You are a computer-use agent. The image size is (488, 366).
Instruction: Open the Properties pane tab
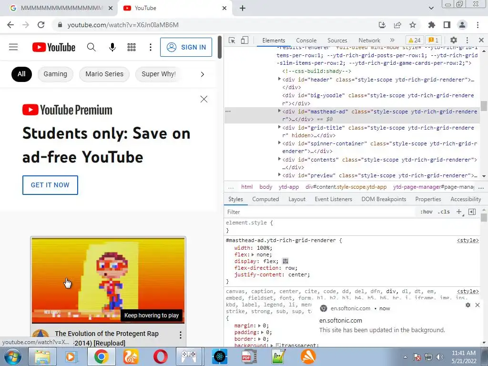[428, 199]
